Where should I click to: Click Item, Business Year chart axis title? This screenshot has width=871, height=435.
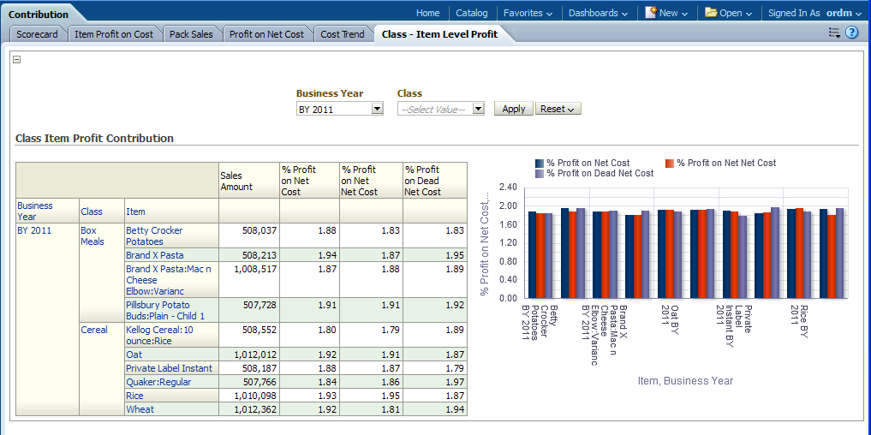click(685, 380)
